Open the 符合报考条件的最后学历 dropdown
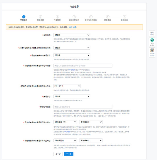The width and height of the screenshot is (157, 160). tap(72, 55)
